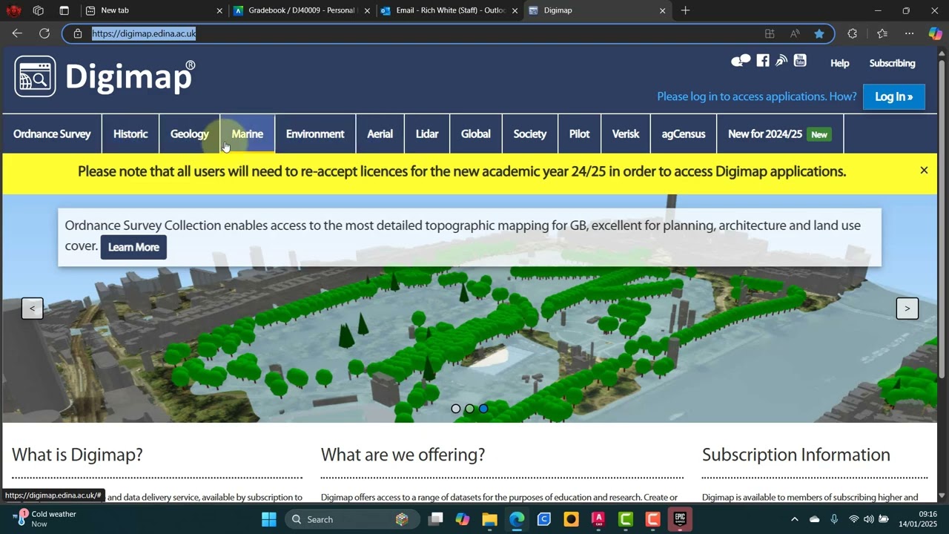The width and height of the screenshot is (949, 534).
Task: Open the Geology menu
Action: (x=190, y=134)
